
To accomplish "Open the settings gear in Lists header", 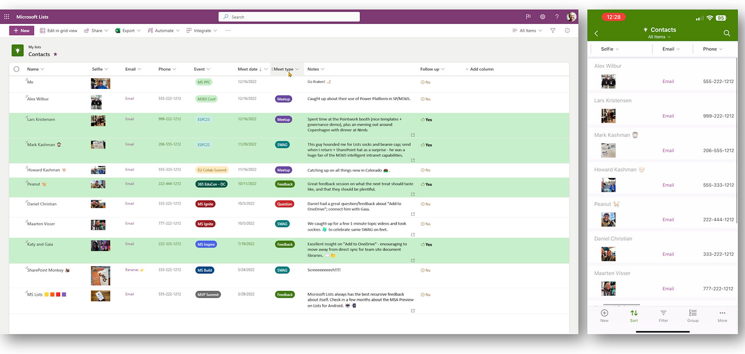I will tap(543, 17).
